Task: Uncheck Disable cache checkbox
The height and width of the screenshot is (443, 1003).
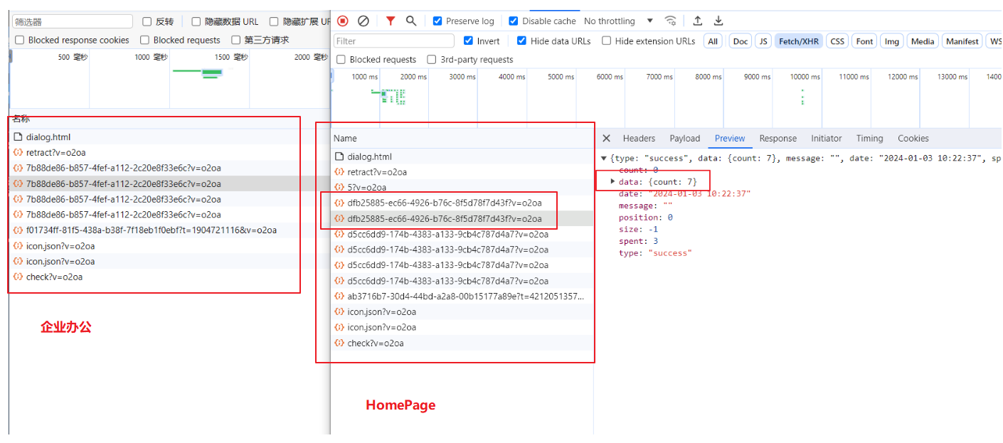Action: point(514,21)
